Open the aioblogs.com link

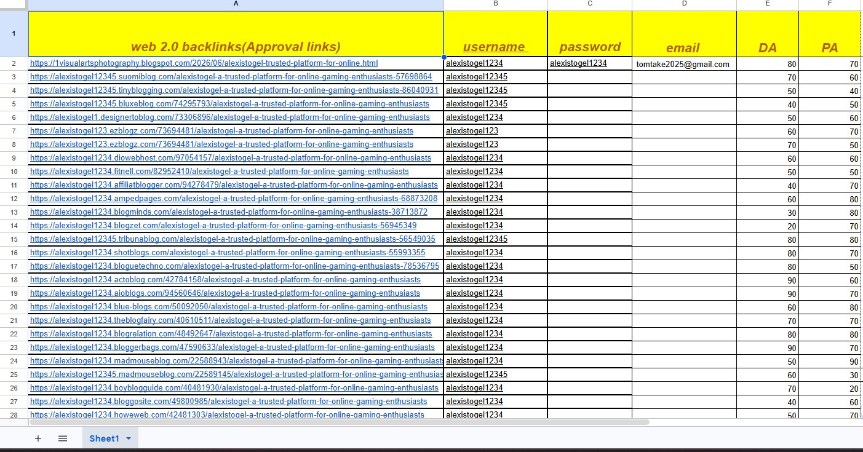pos(225,293)
